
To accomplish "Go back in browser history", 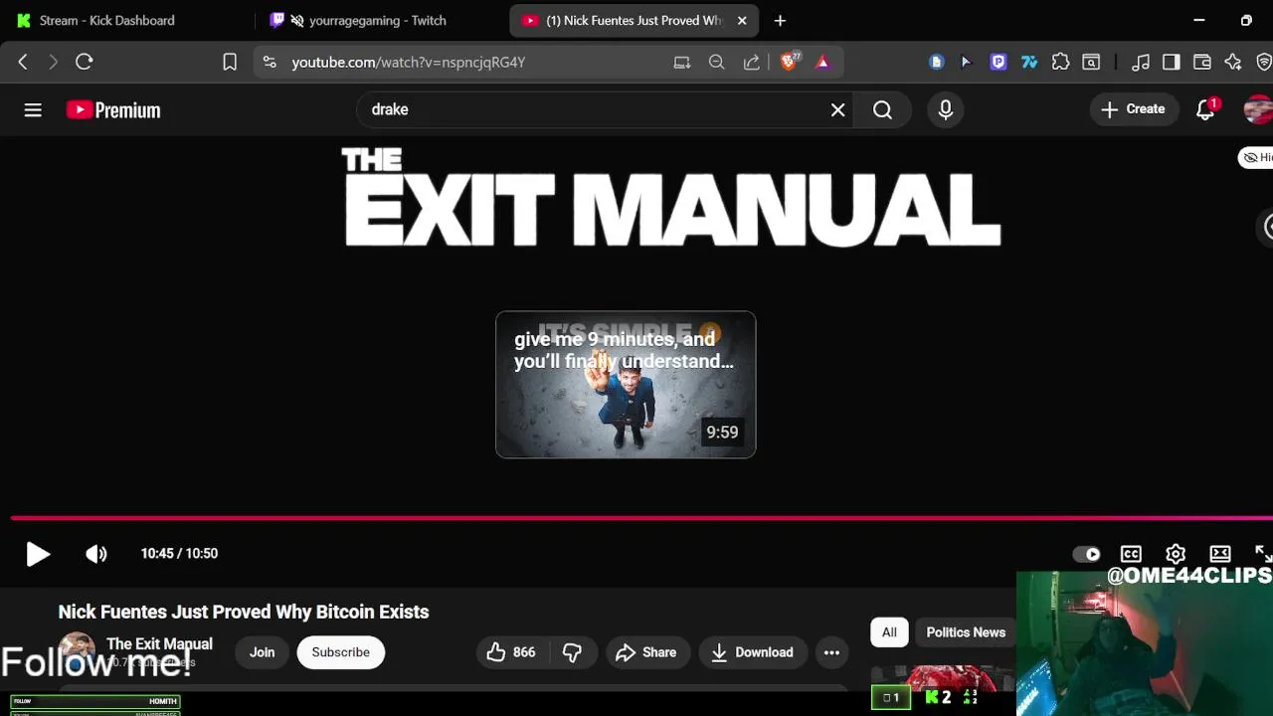I will [x=23, y=62].
